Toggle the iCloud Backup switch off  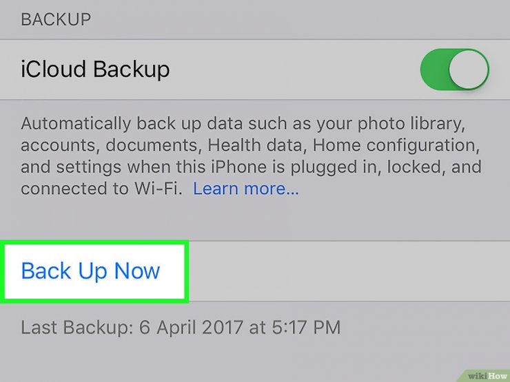[x=455, y=70]
